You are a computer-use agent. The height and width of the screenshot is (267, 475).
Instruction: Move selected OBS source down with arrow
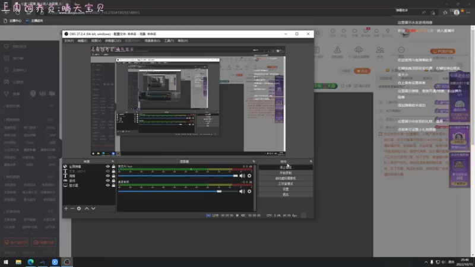93,208
